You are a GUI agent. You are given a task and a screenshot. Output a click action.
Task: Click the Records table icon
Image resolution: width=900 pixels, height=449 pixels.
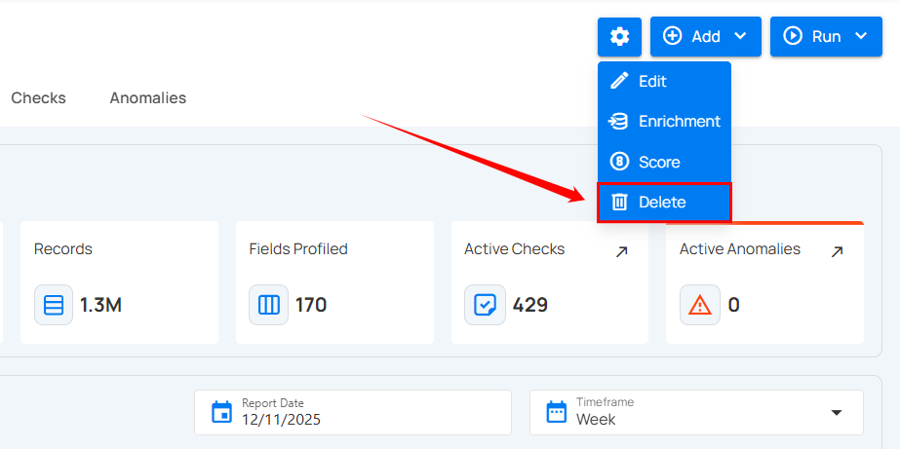pyautogui.click(x=54, y=305)
